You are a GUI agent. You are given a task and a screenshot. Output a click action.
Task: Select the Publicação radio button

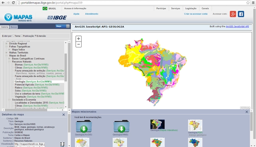tap(22, 35)
